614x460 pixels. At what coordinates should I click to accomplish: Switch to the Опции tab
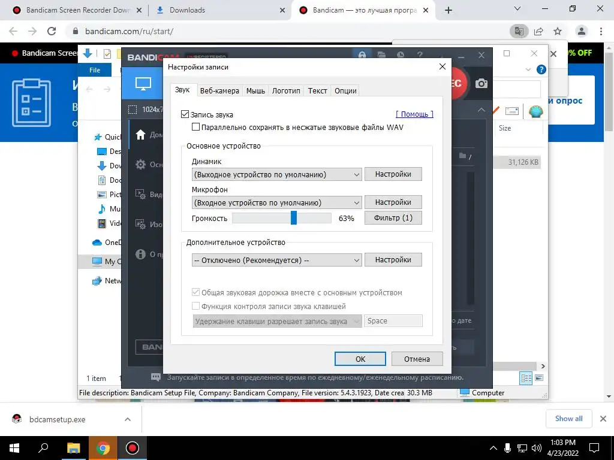(x=345, y=91)
